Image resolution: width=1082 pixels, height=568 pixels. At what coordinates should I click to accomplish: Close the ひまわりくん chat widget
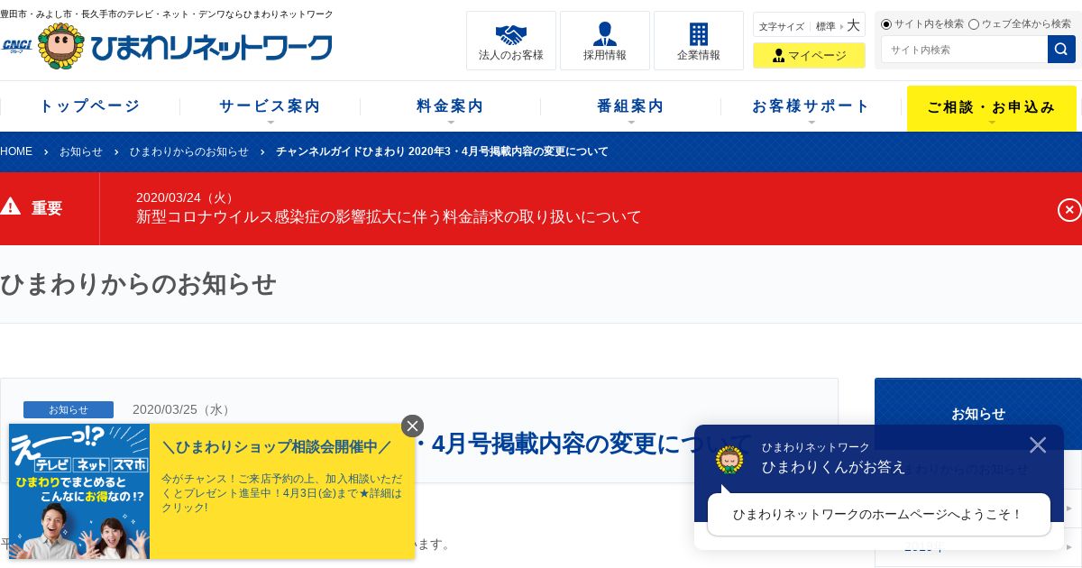click(x=1038, y=444)
